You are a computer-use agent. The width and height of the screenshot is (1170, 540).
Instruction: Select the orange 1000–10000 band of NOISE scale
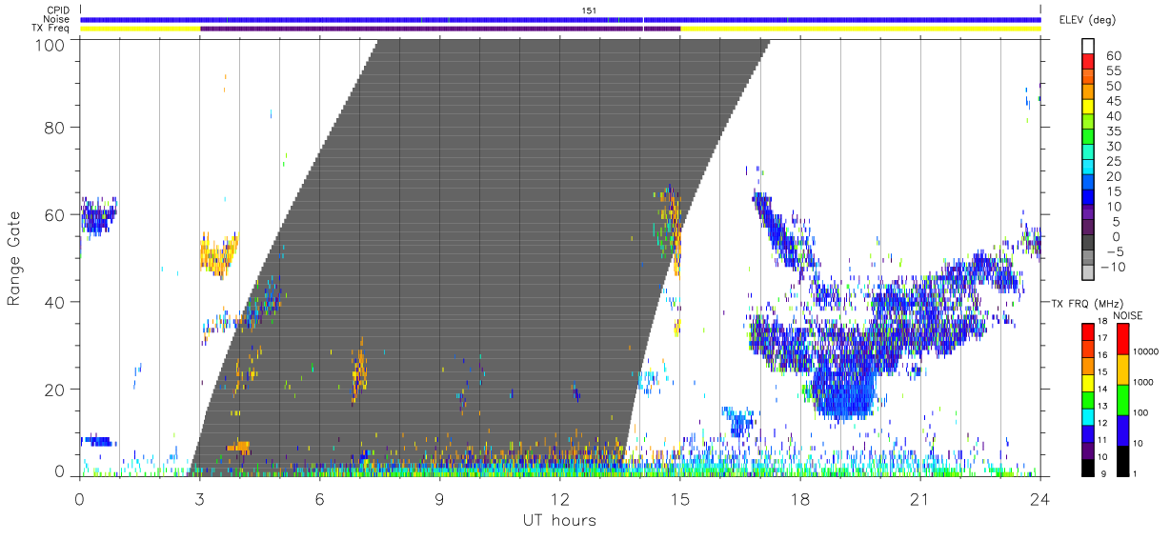tap(1122, 368)
